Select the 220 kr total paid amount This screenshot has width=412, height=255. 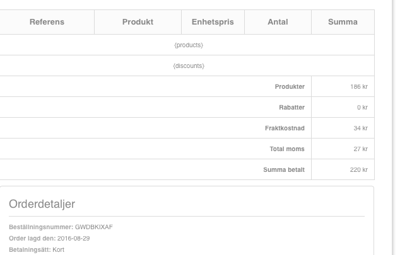click(359, 170)
